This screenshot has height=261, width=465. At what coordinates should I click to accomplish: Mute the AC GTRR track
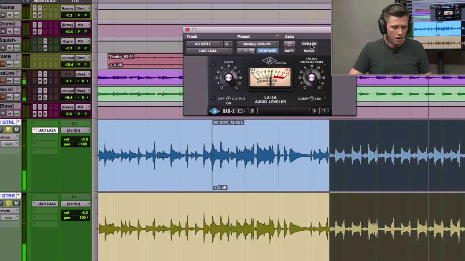point(16,203)
